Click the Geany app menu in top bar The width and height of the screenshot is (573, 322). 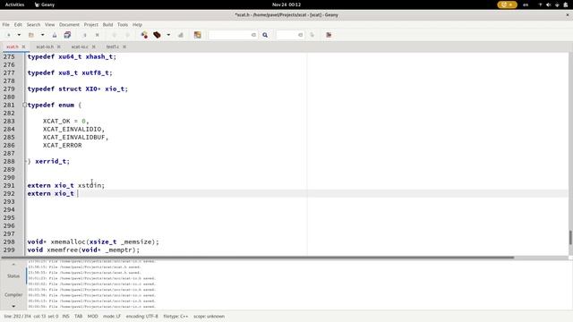click(x=45, y=4)
